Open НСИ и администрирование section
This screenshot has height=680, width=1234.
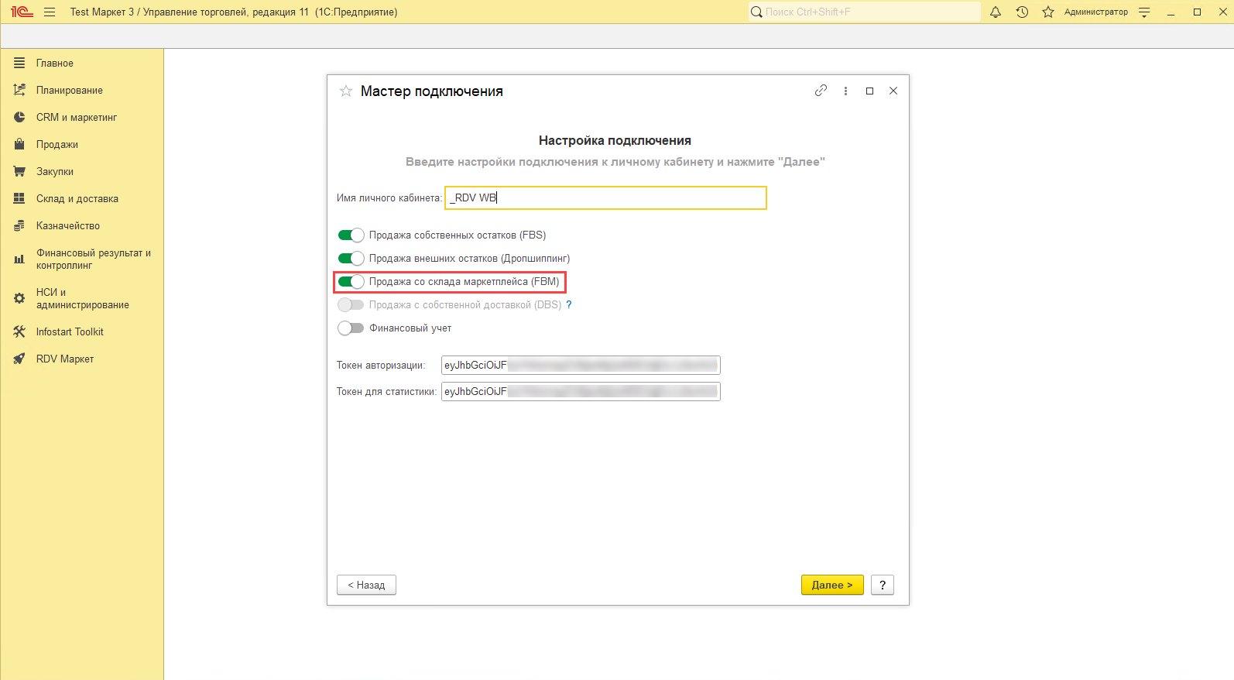tap(82, 298)
